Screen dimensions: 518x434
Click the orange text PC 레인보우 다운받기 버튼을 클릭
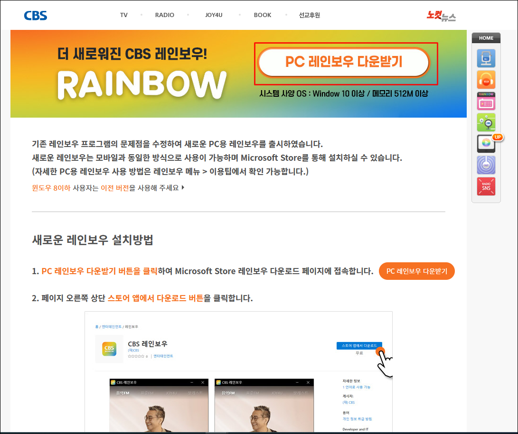coord(99,271)
